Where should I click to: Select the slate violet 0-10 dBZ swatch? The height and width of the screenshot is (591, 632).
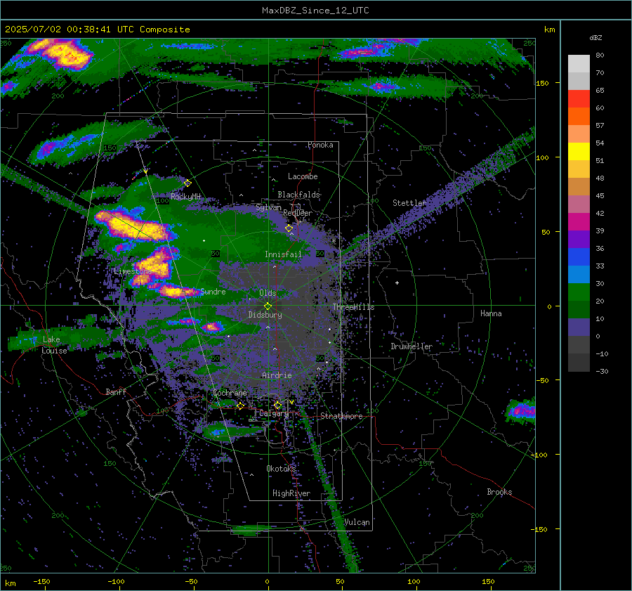point(579,327)
